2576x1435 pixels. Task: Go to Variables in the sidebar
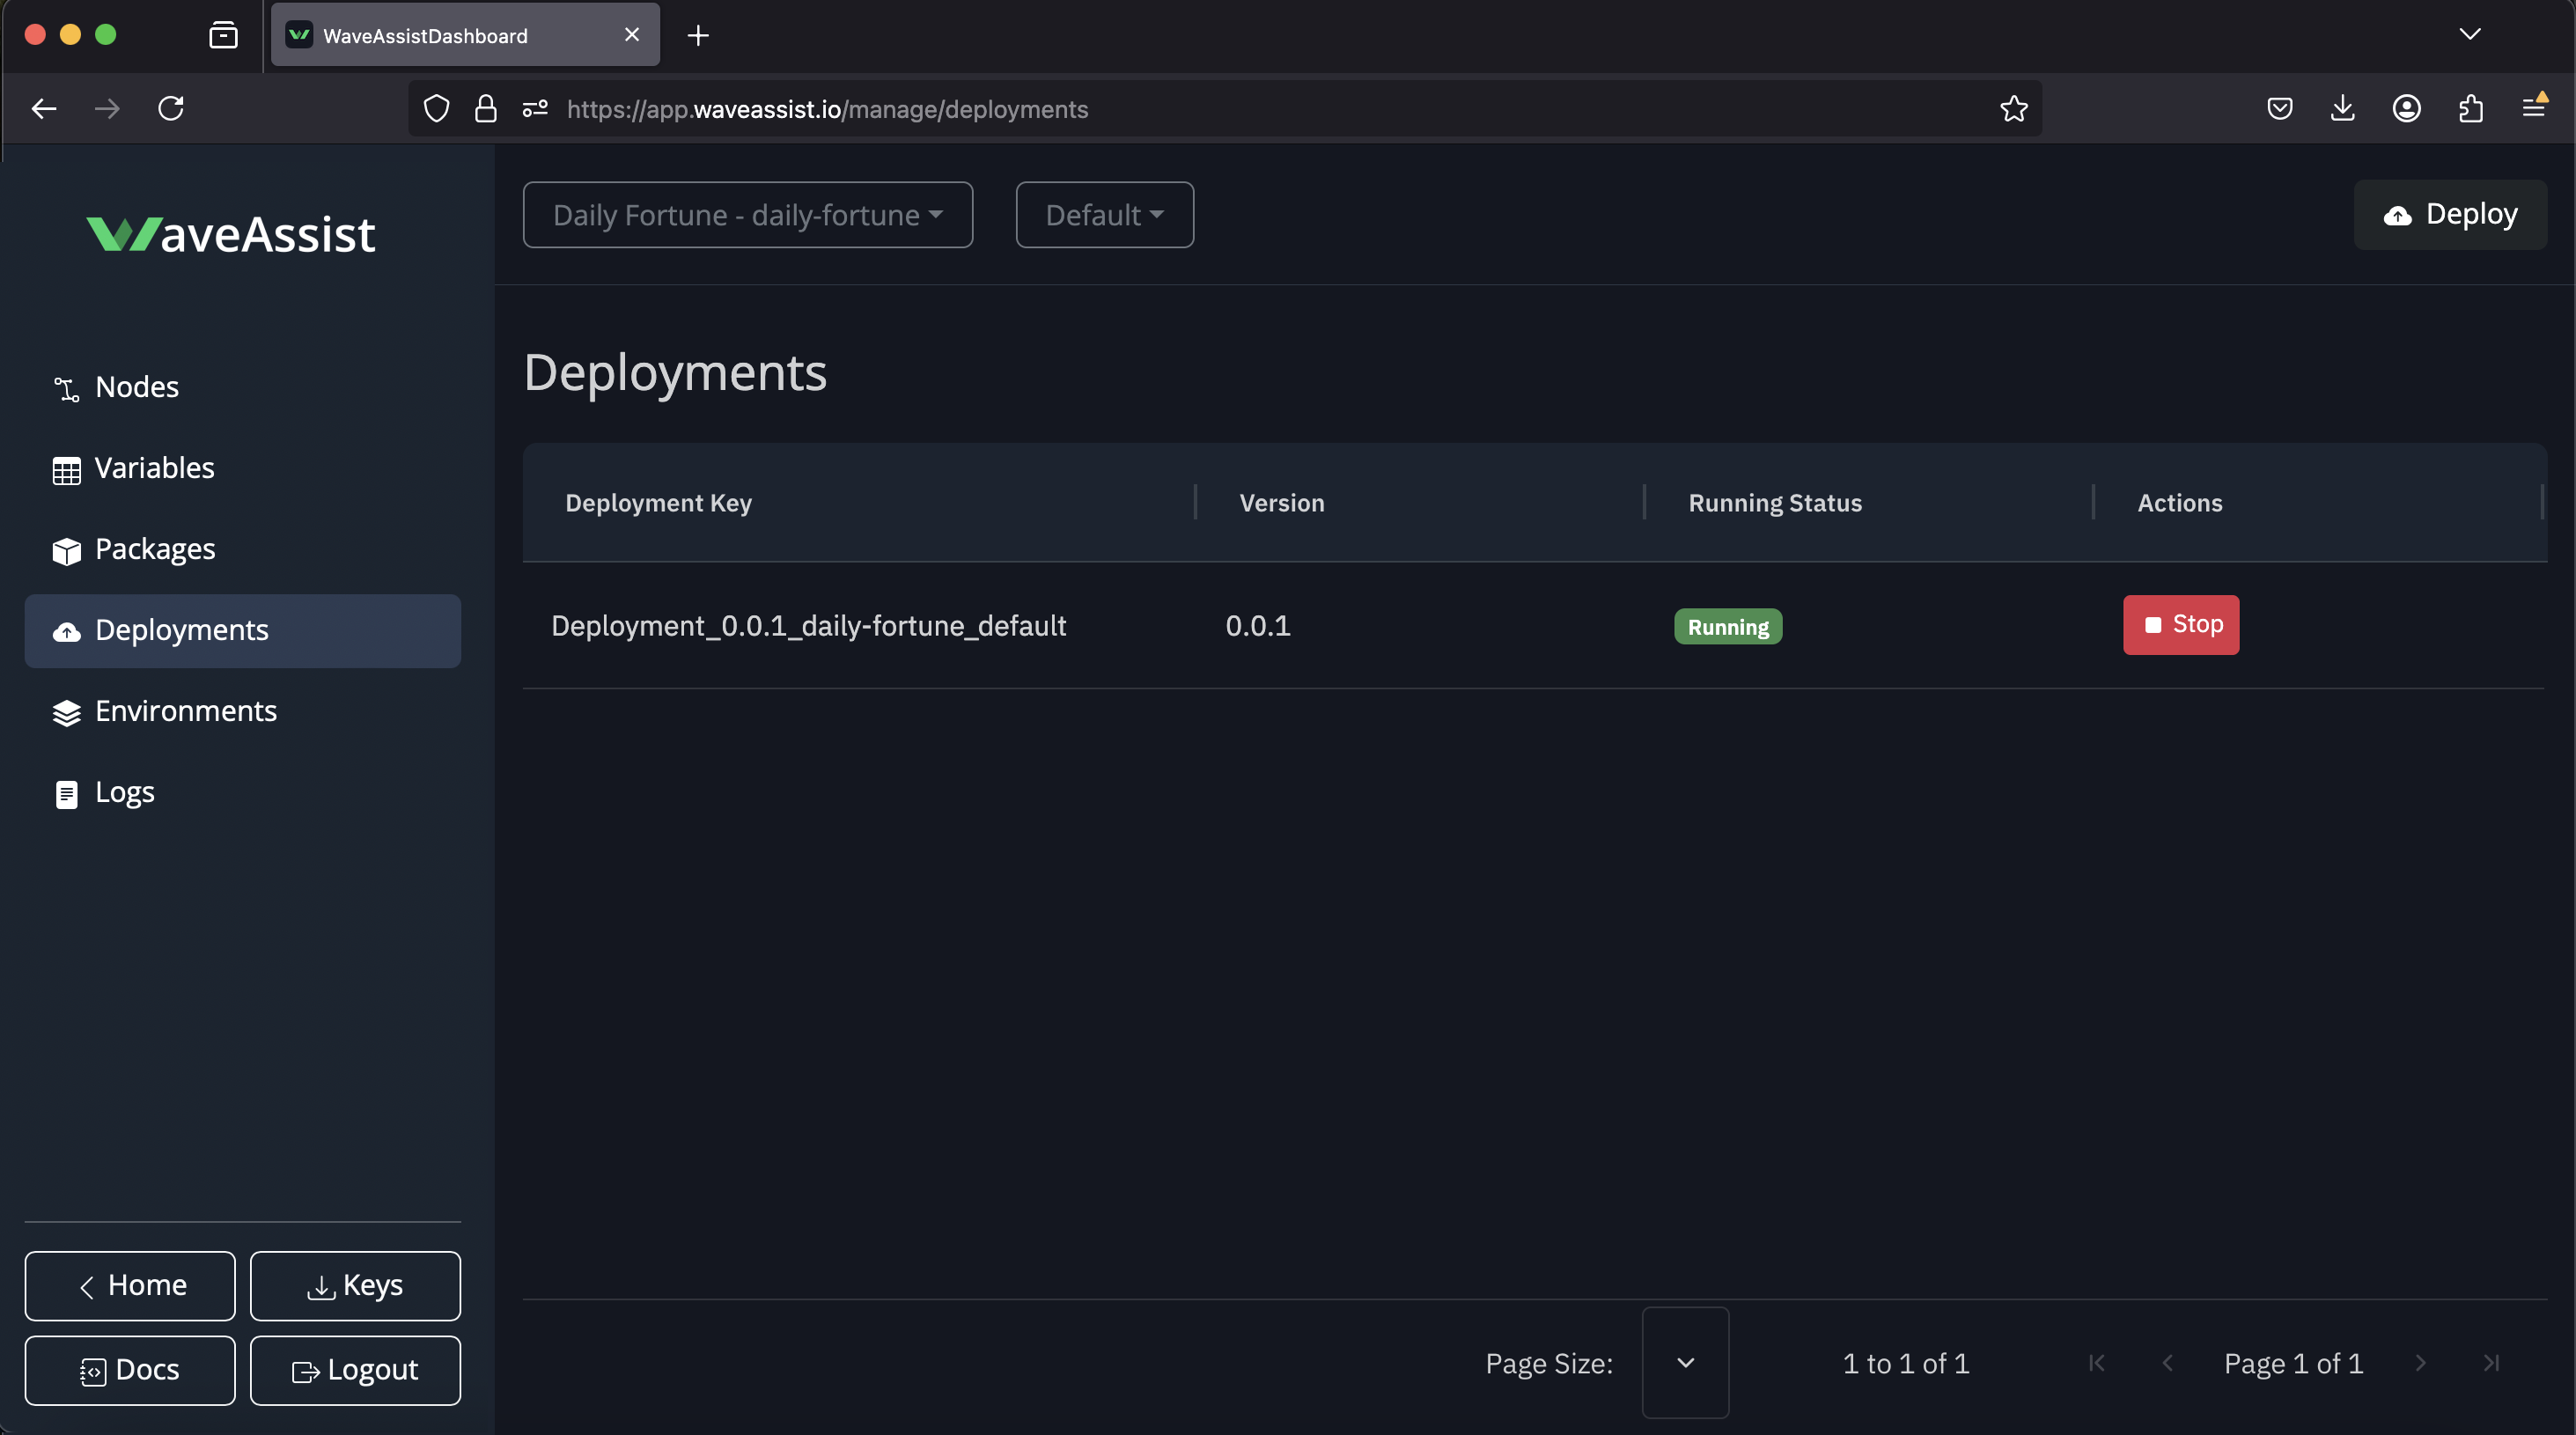pos(153,468)
